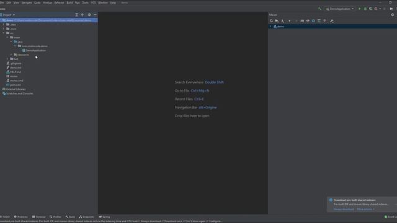Open the Terminal tool window
This screenshot has height=223, width=397.
(38, 217)
